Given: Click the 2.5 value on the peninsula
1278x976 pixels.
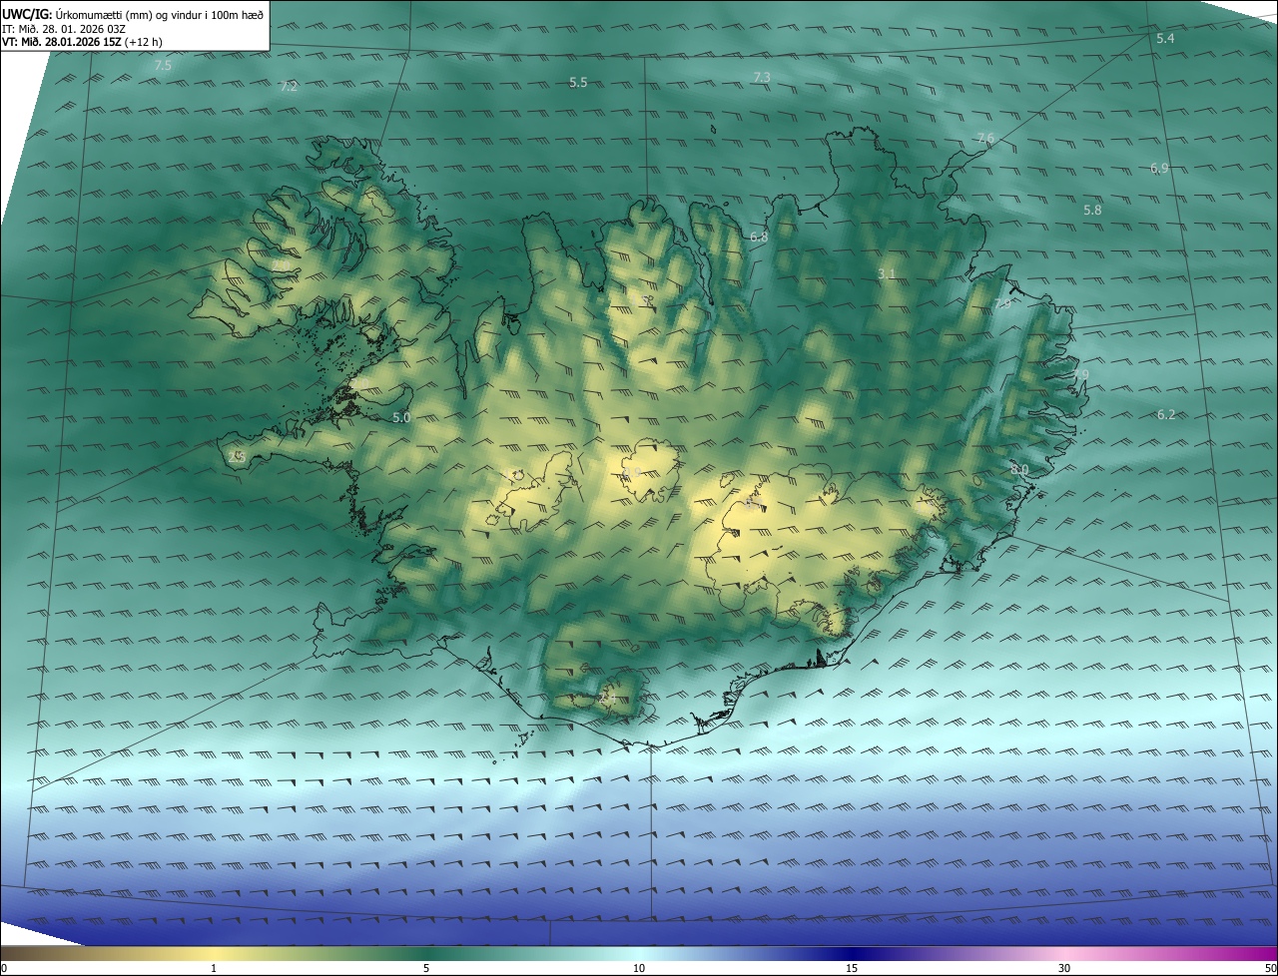Looking at the screenshot, I should [237, 456].
